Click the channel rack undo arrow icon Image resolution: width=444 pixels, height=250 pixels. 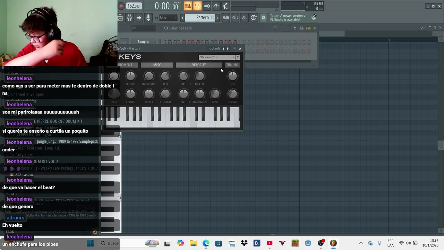point(295,28)
